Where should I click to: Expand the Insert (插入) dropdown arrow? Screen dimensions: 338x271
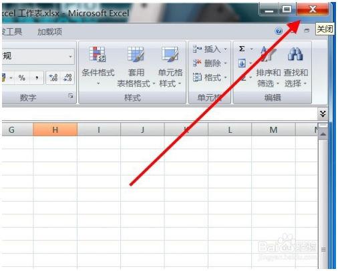[x=225, y=49]
